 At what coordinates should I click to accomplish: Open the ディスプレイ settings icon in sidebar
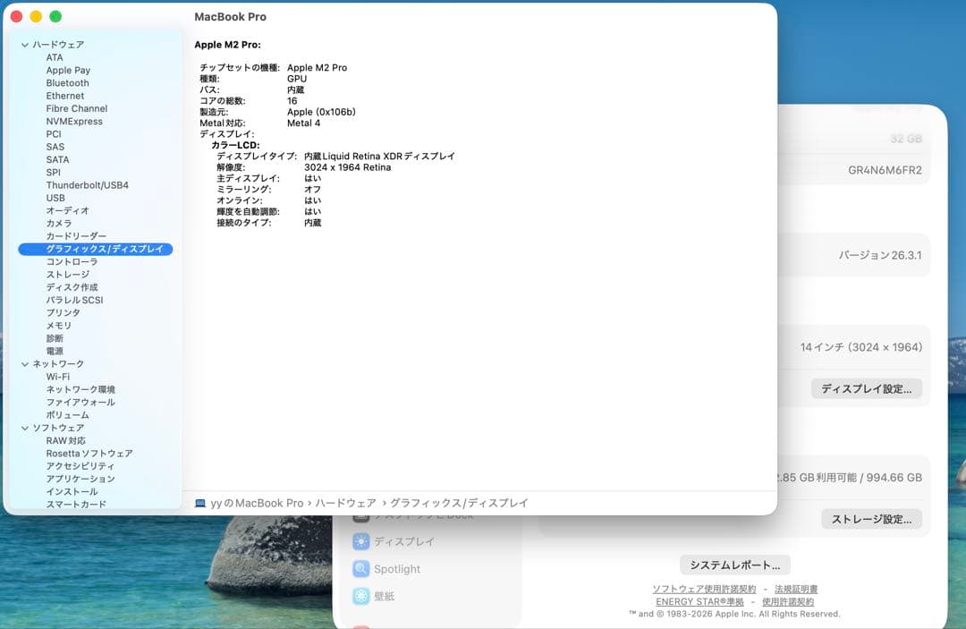click(x=361, y=541)
